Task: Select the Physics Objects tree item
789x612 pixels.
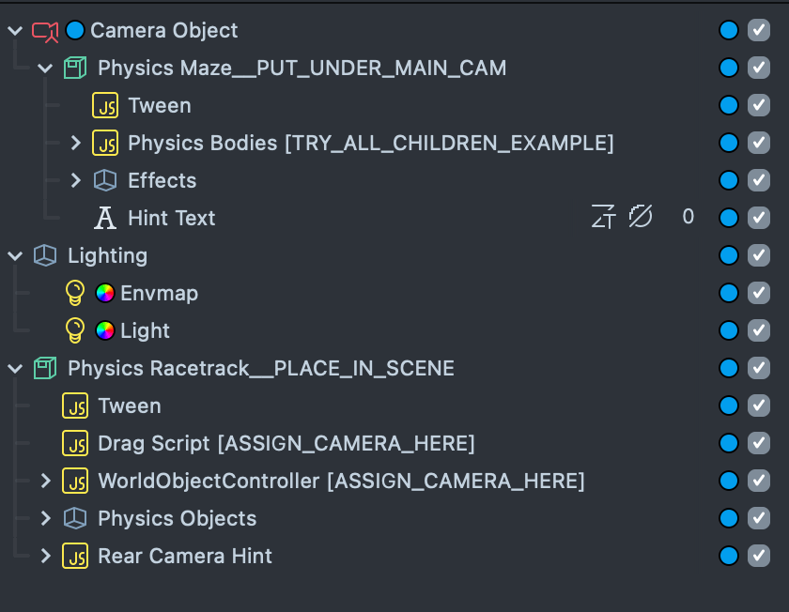Action: pos(177,518)
